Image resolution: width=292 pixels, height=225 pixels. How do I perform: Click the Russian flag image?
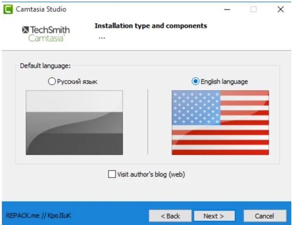74,123
